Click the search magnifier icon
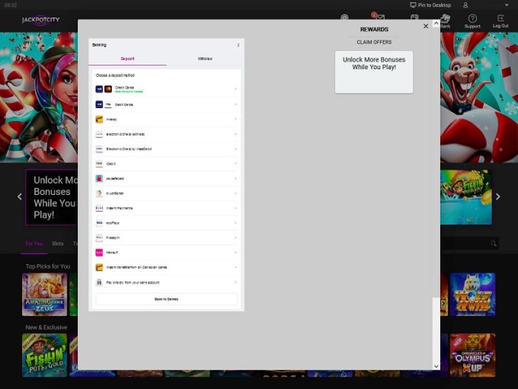The width and height of the screenshot is (518, 389). tap(493, 243)
